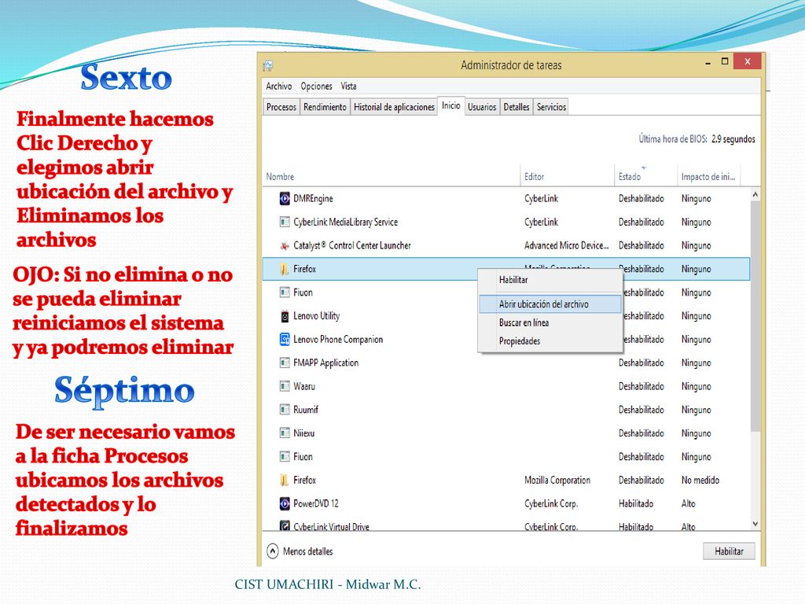
Task: Switch to Historial de aplicaciones tab
Action: coord(395,107)
